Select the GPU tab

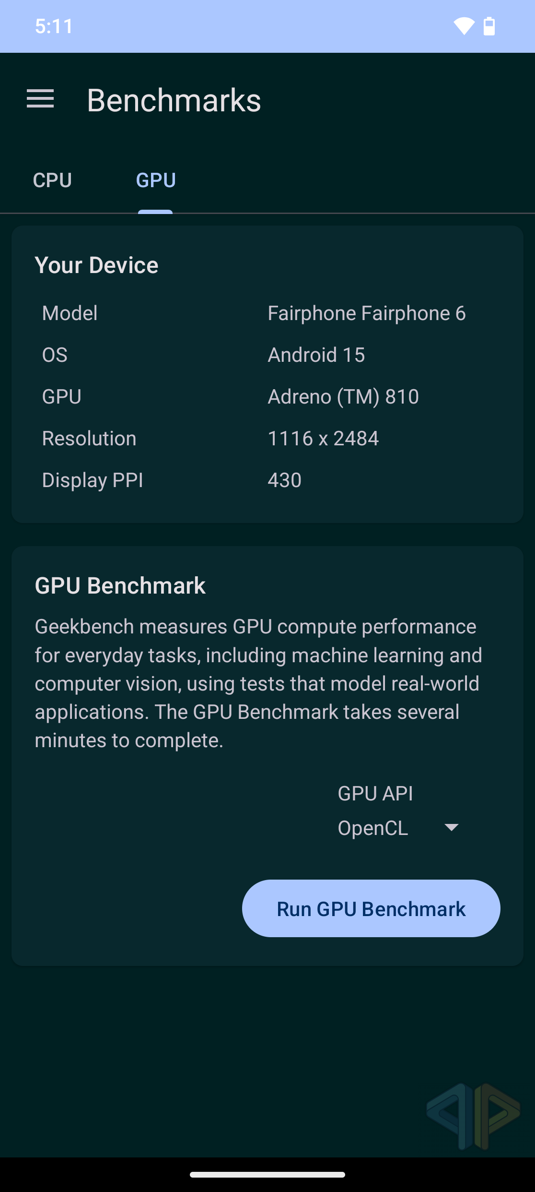click(x=156, y=180)
